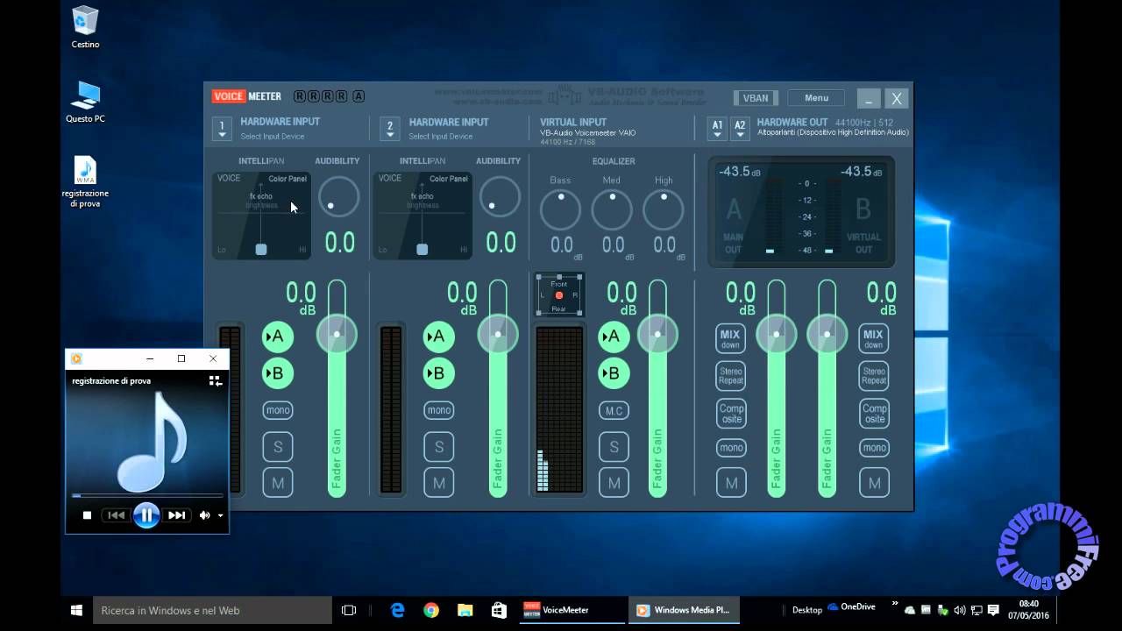
Task: Open the A1 hardware output dropdown
Action: point(717,129)
